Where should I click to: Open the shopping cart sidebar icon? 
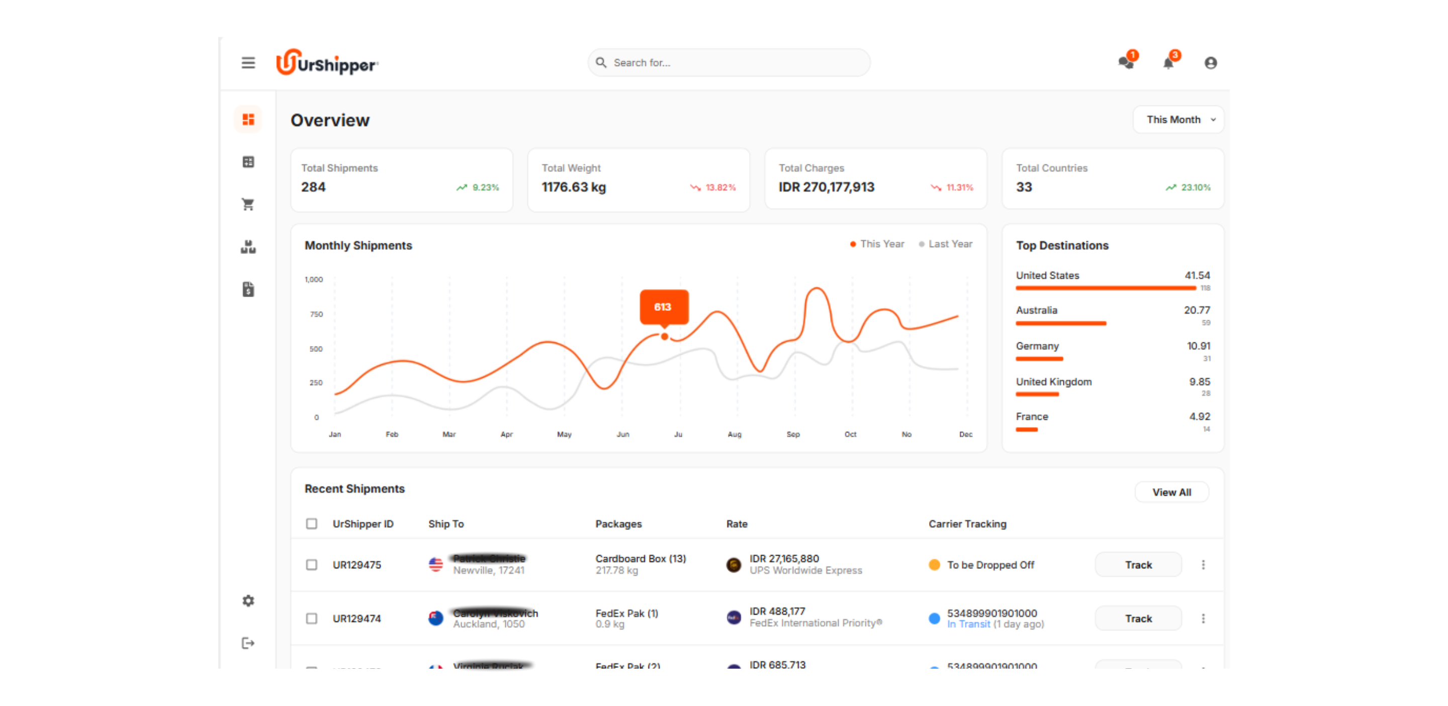248,204
